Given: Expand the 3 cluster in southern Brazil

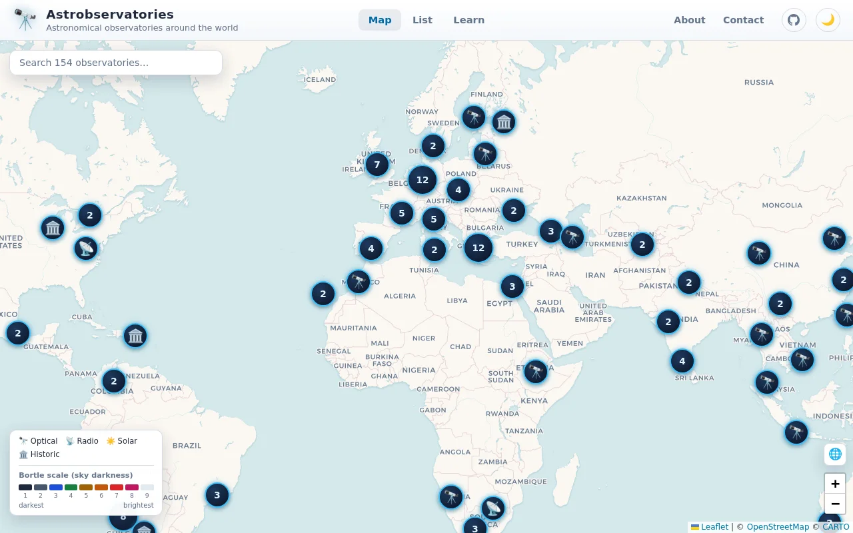Looking at the screenshot, I should [217, 495].
